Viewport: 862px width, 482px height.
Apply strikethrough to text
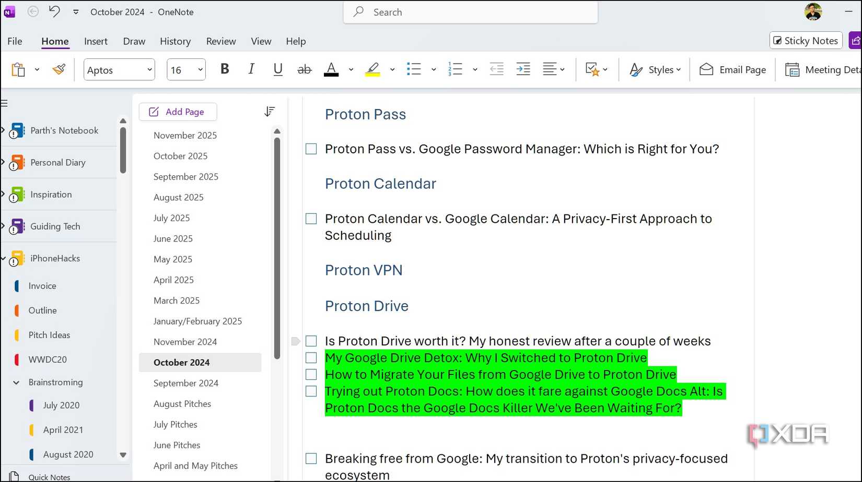pyautogui.click(x=305, y=69)
